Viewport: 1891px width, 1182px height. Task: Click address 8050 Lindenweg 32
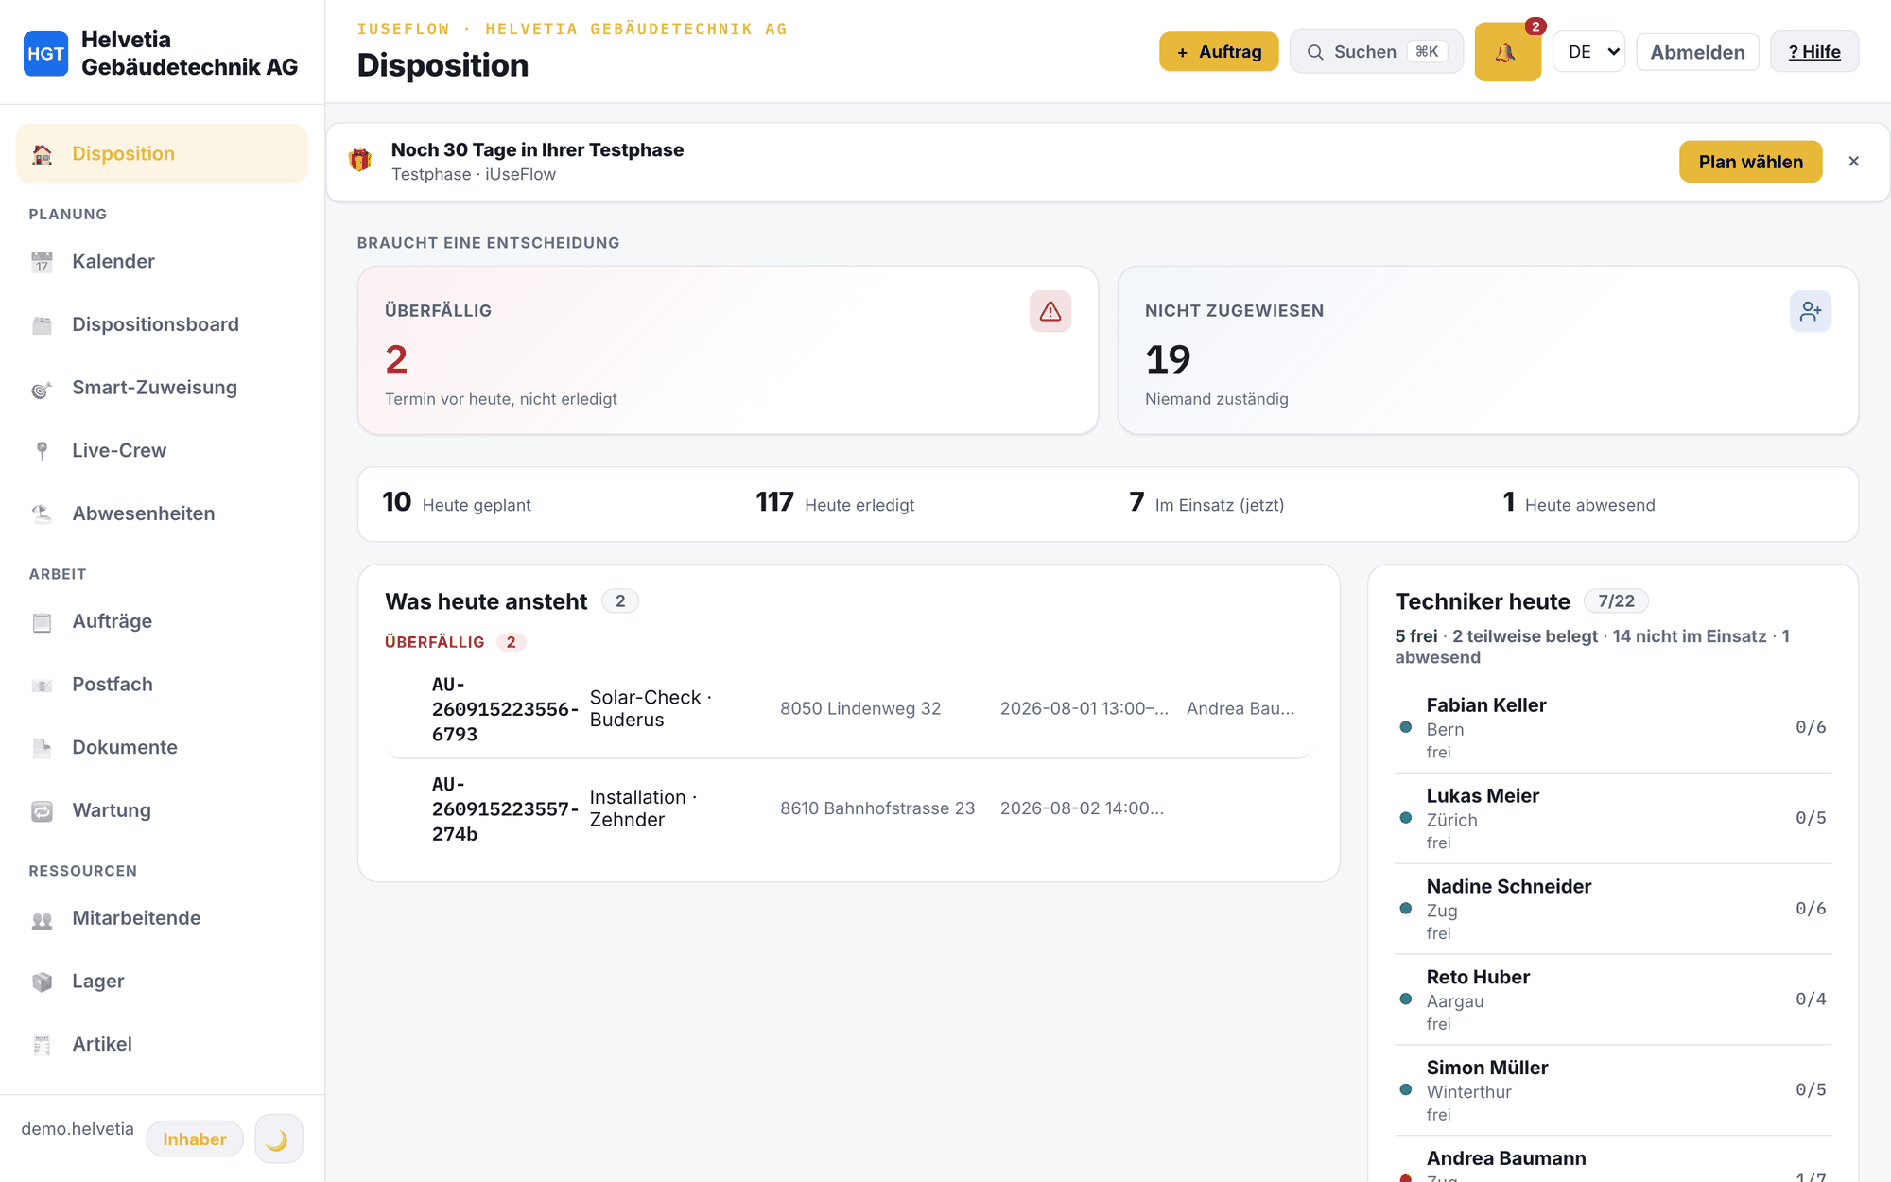[x=860, y=709]
